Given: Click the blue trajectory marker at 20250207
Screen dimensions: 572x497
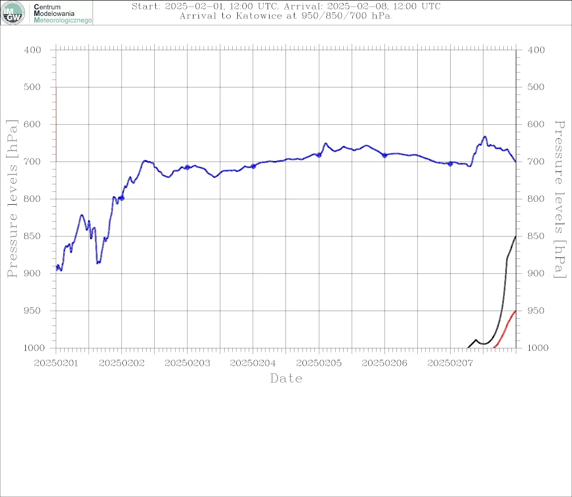Looking at the screenshot, I should click(x=450, y=164).
